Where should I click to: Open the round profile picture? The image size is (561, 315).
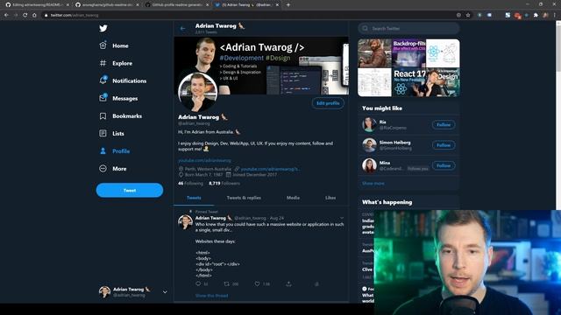pyautogui.click(x=198, y=92)
